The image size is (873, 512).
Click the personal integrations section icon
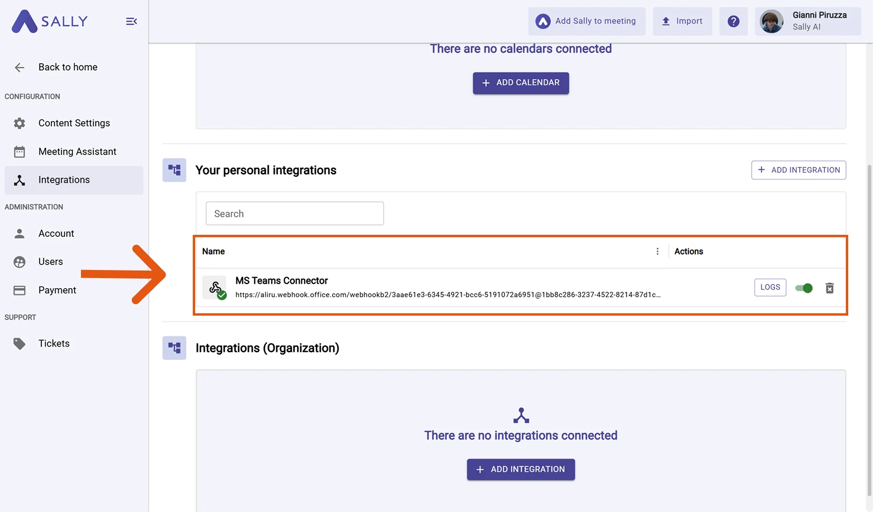click(174, 170)
